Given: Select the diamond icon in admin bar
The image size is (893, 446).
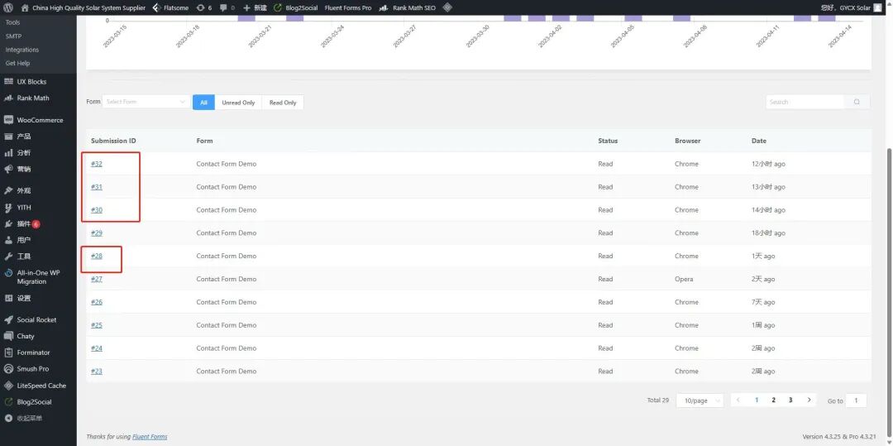Looking at the screenshot, I should click(x=447, y=8).
